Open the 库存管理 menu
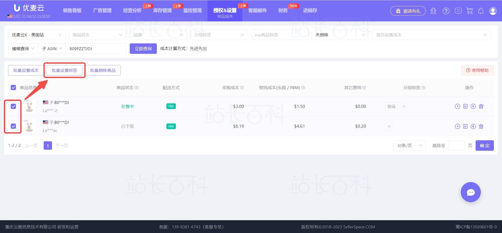Screen dimensions: 502x233 (162, 10)
